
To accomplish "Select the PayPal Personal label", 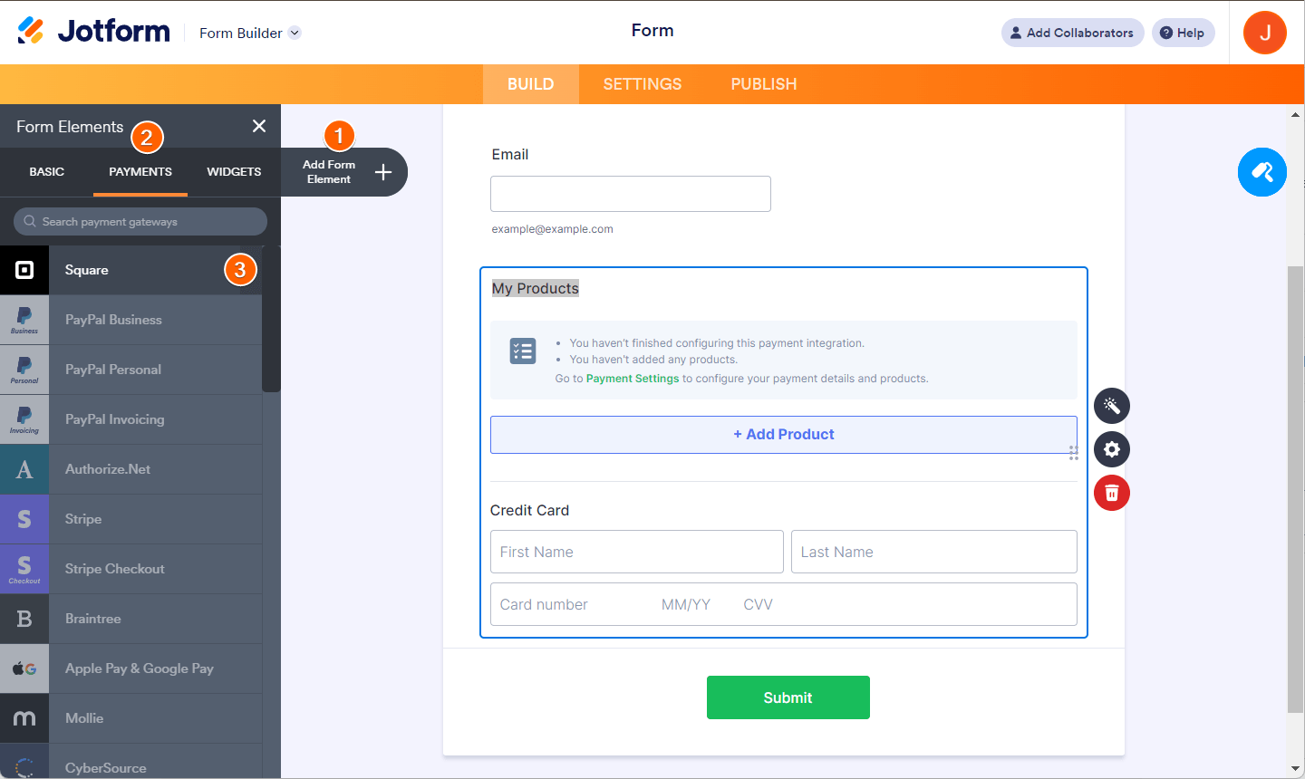I will (113, 370).
